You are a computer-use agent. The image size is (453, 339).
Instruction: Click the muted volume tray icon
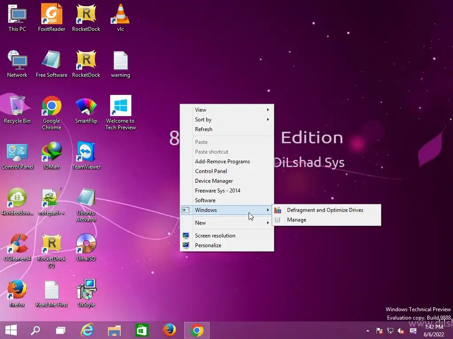click(401, 331)
